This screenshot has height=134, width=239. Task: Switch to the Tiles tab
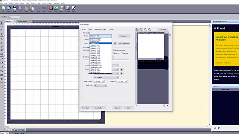click(105, 29)
